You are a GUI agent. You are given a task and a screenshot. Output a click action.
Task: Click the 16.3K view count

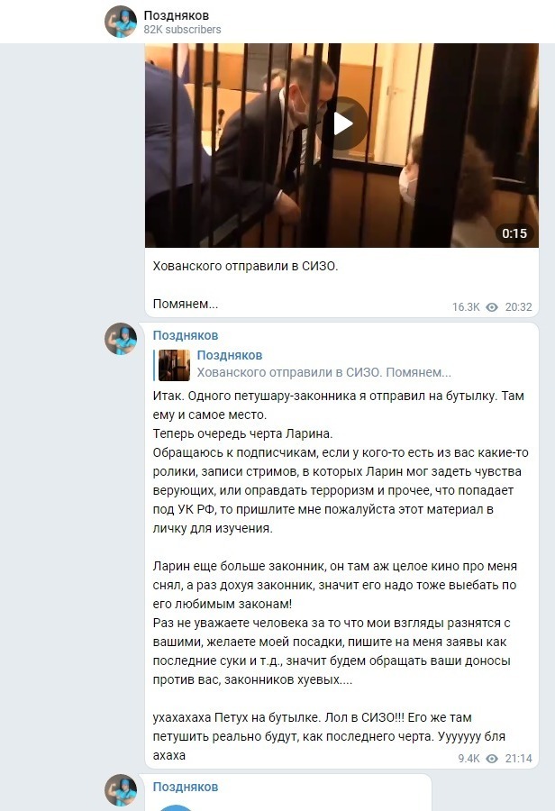click(466, 307)
